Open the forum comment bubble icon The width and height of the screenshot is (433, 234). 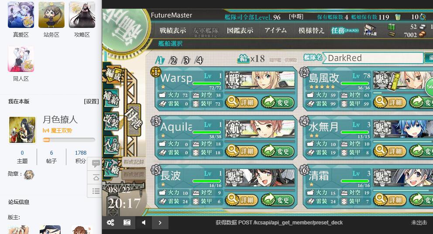(x=96, y=164)
